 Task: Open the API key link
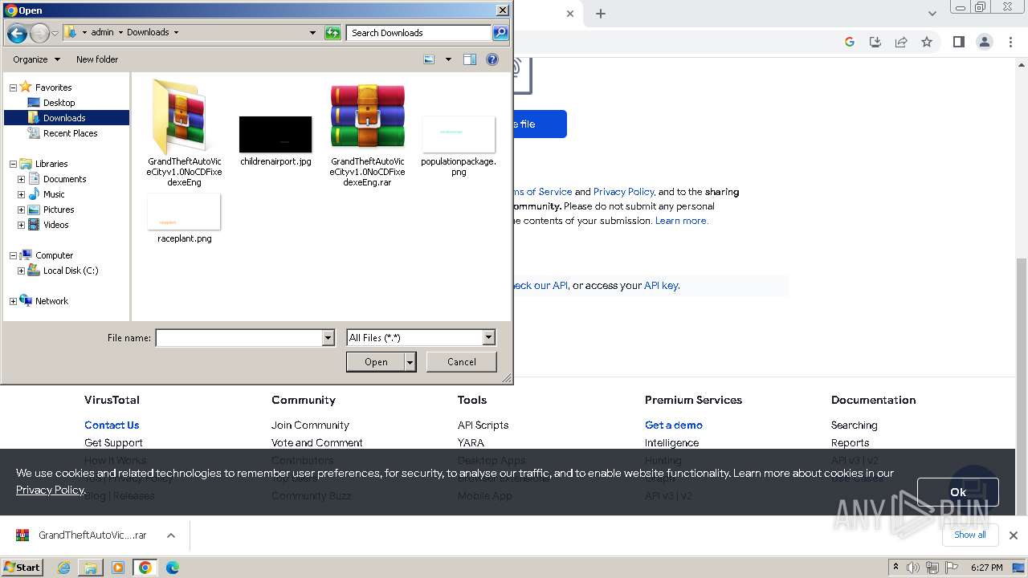[x=661, y=285]
